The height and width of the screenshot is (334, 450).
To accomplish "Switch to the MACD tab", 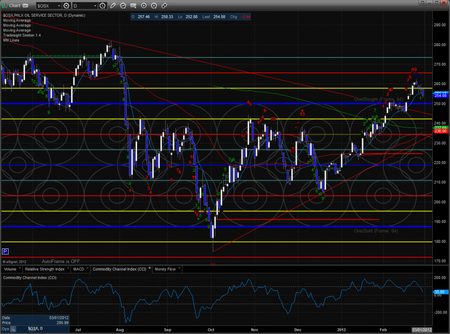I will click(x=79, y=269).
